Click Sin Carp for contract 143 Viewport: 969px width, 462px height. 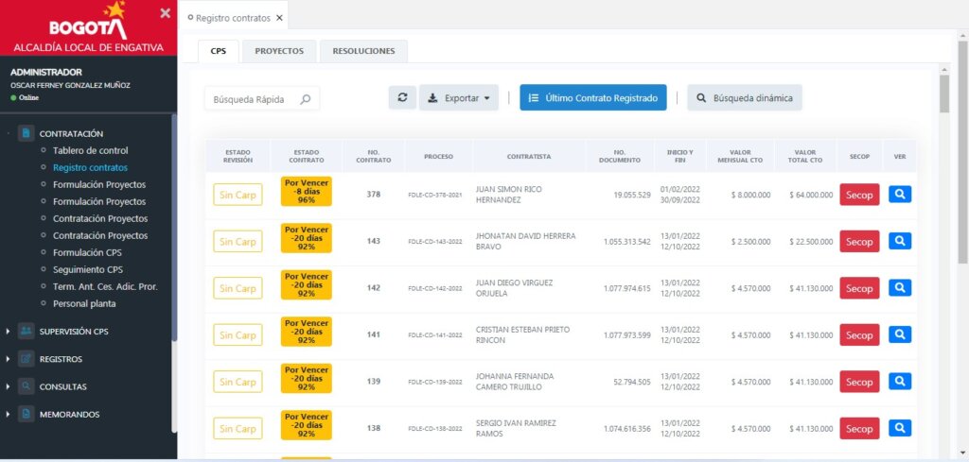coord(238,241)
